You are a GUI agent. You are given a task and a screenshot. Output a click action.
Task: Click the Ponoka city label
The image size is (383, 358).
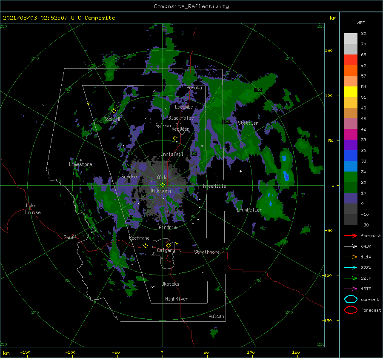coord(194,88)
